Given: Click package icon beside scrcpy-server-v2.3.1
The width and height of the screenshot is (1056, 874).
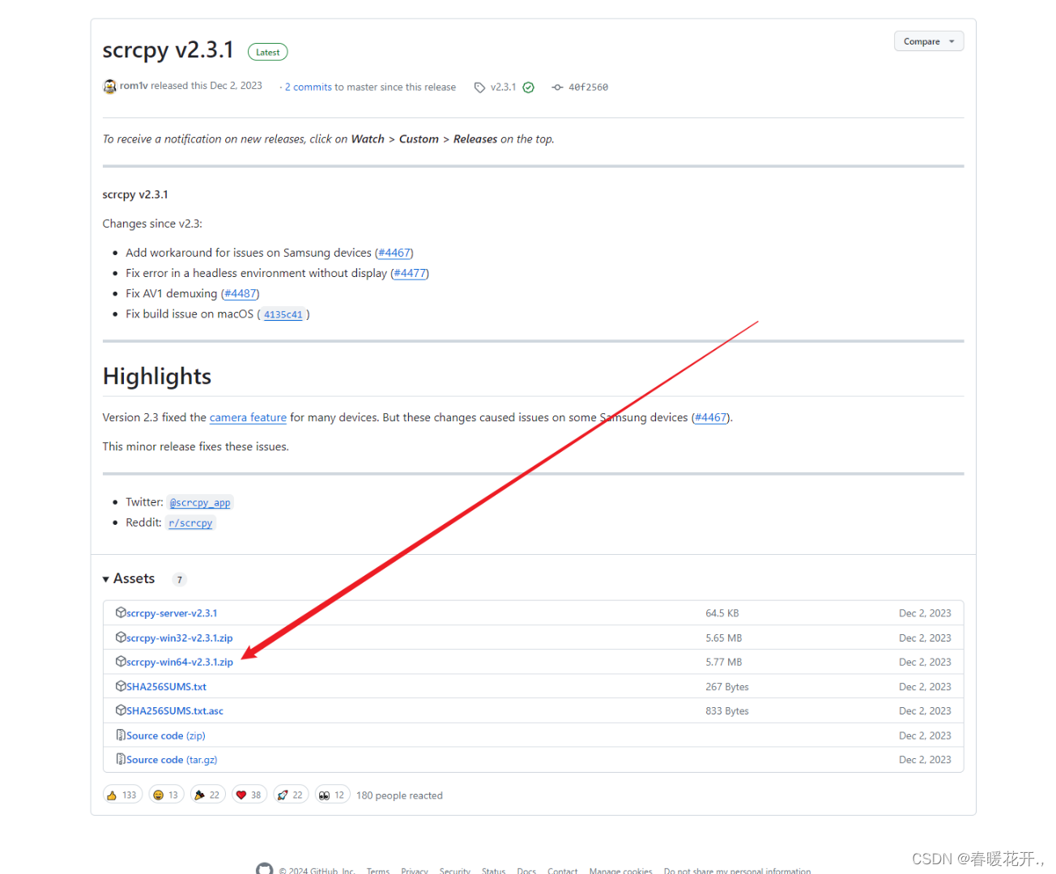Looking at the screenshot, I should pos(121,612).
